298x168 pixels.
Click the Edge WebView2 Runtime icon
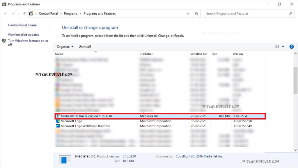tap(58, 126)
